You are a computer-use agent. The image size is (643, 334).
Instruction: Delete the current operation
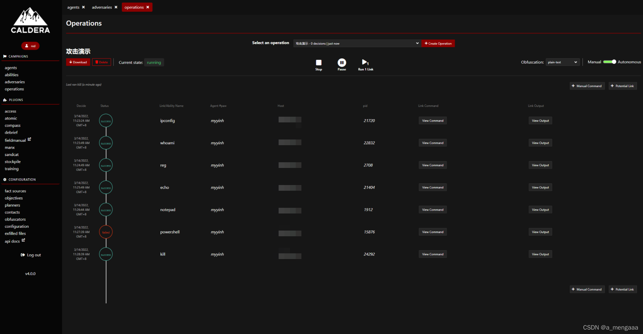point(102,62)
